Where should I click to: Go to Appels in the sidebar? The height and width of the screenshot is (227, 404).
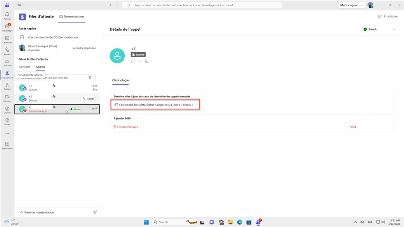tap(7, 51)
